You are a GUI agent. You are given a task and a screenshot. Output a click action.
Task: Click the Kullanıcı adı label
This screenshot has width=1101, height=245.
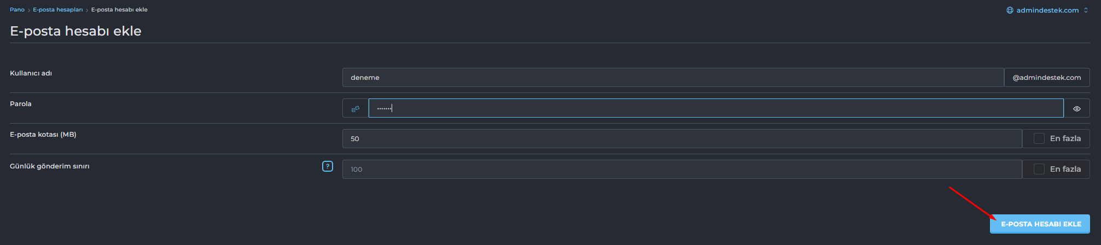[31, 73]
